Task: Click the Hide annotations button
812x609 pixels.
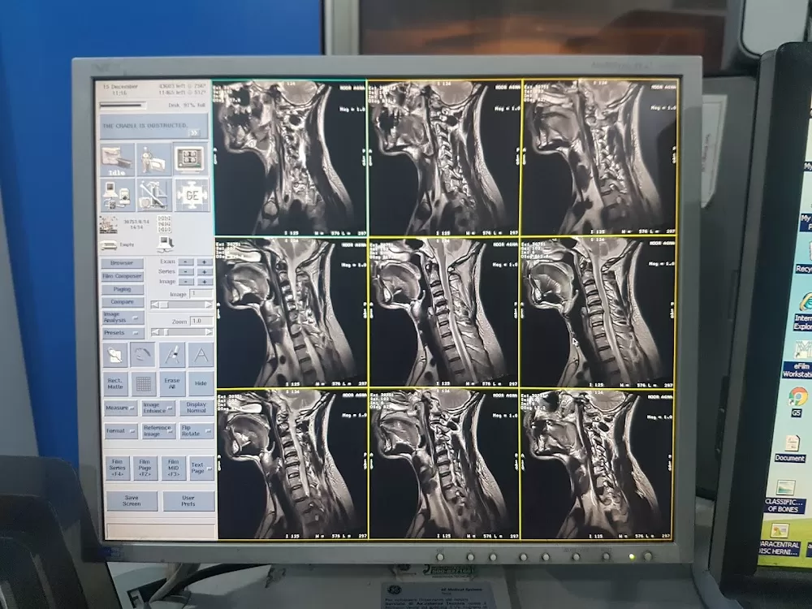Action: (x=201, y=384)
